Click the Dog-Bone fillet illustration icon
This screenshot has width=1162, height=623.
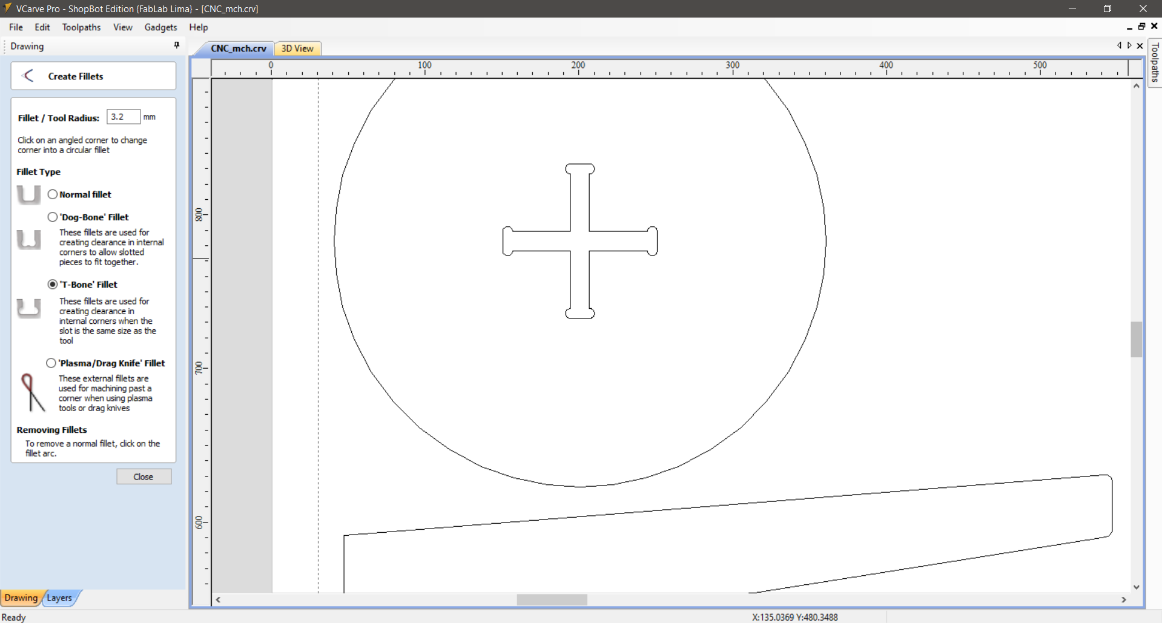pyautogui.click(x=28, y=240)
